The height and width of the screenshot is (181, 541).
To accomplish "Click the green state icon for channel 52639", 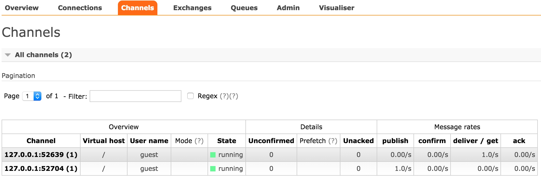I will 213,155.
